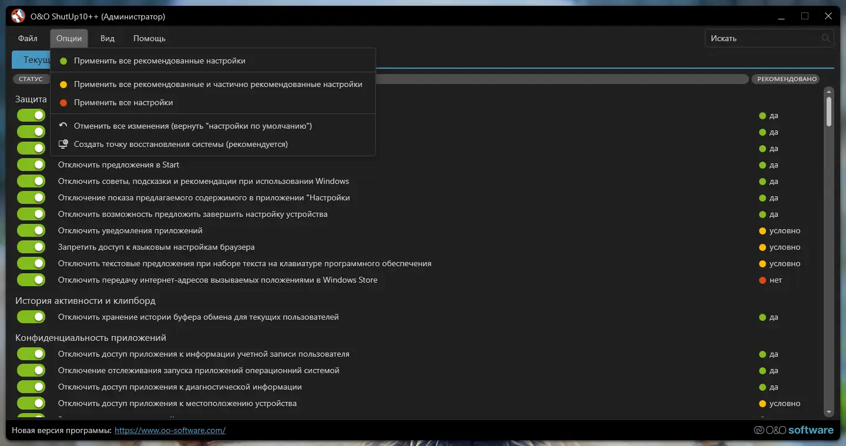Click the Конфиденциальность приложений heading
The image size is (846, 446).
pyautogui.click(x=90, y=337)
